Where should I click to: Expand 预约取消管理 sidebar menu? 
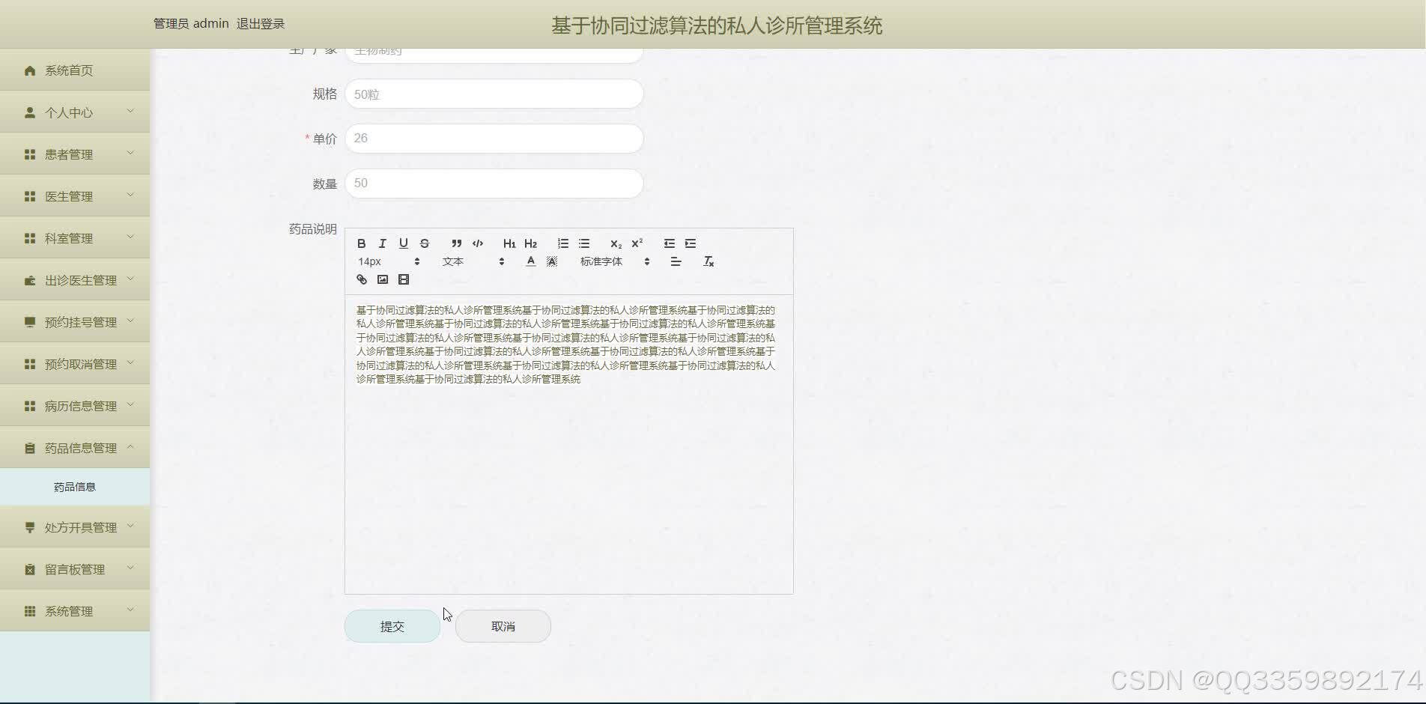[75, 364]
